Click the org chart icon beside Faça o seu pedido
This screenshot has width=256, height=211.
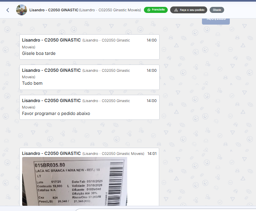point(176,10)
